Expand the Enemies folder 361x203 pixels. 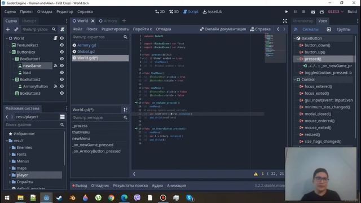(10, 148)
